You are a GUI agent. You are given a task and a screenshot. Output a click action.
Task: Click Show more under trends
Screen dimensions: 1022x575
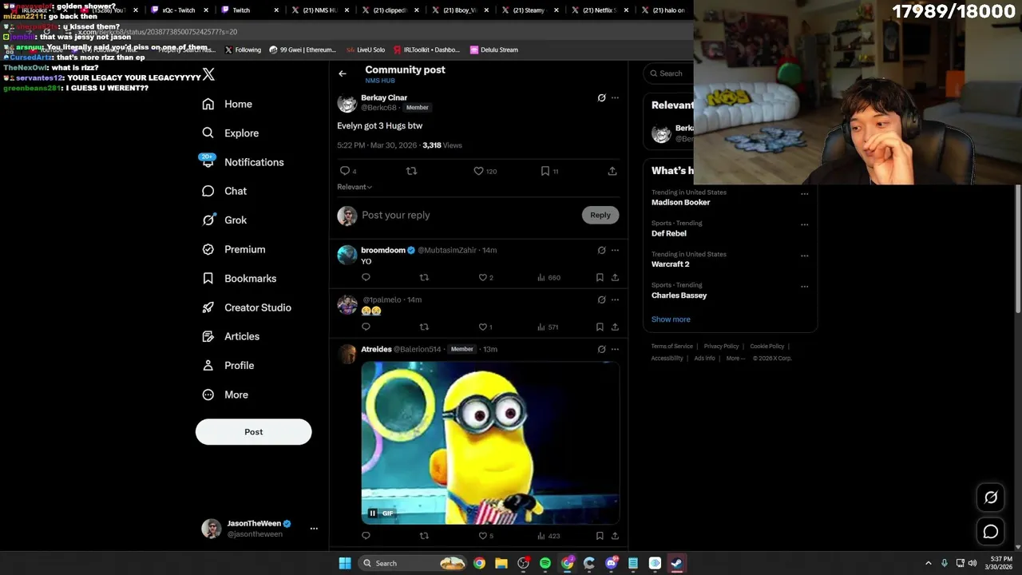coord(671,319)
